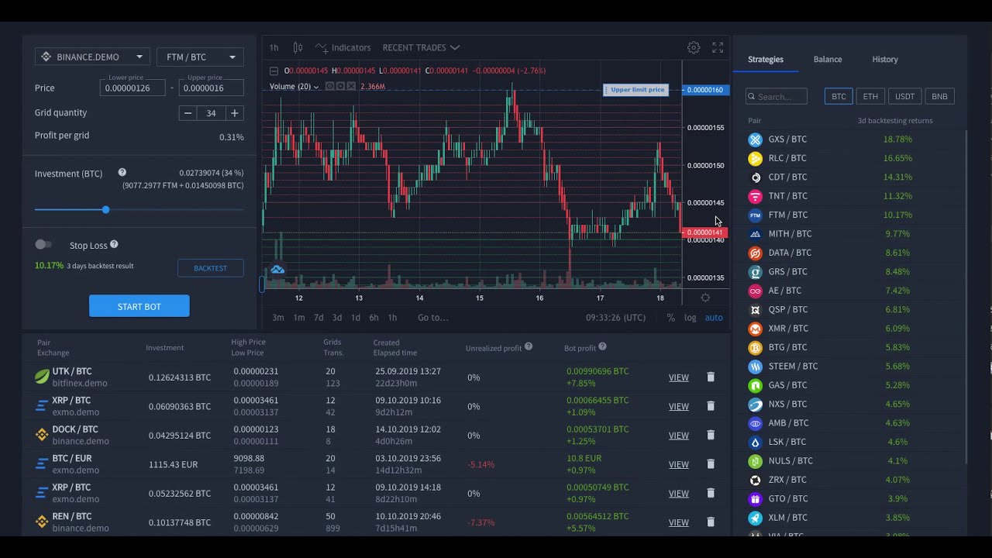The height and width of the screenshot is (558, 992).
Task: Expand the RECENT TRADES dropdown
Action: (x=421, y=47)
